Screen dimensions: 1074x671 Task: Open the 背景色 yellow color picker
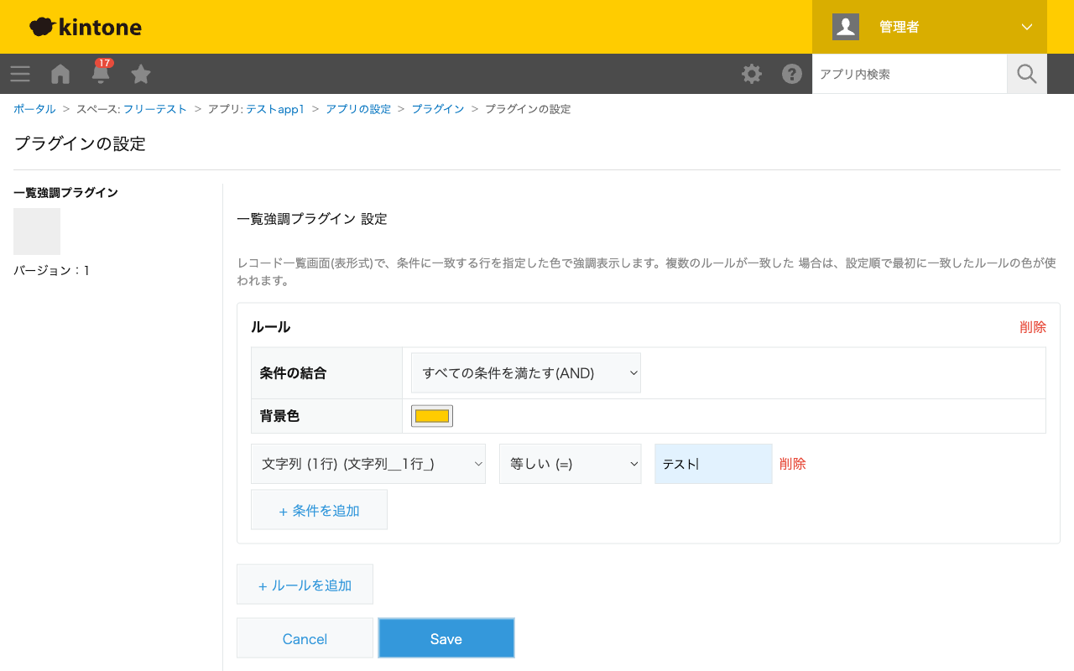(x=432, y=416)
